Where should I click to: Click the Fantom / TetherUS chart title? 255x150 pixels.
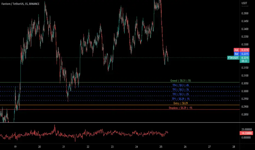(x=21, y=4)
